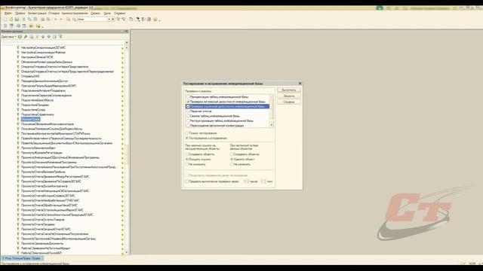
Task: Click the Справка button in dialog
Action: pyautogui.click(x=288, y=102)
